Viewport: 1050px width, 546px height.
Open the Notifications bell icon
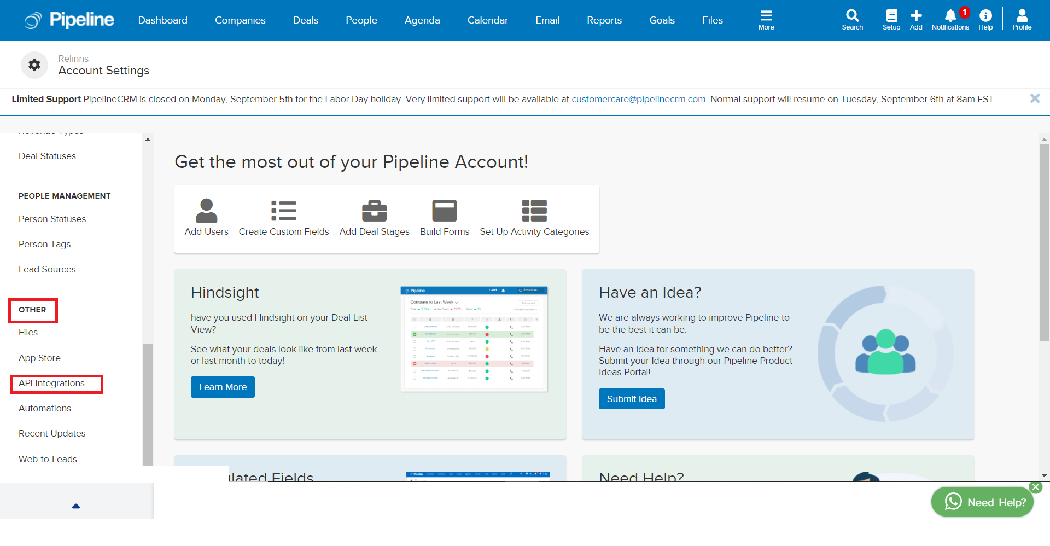950,16
